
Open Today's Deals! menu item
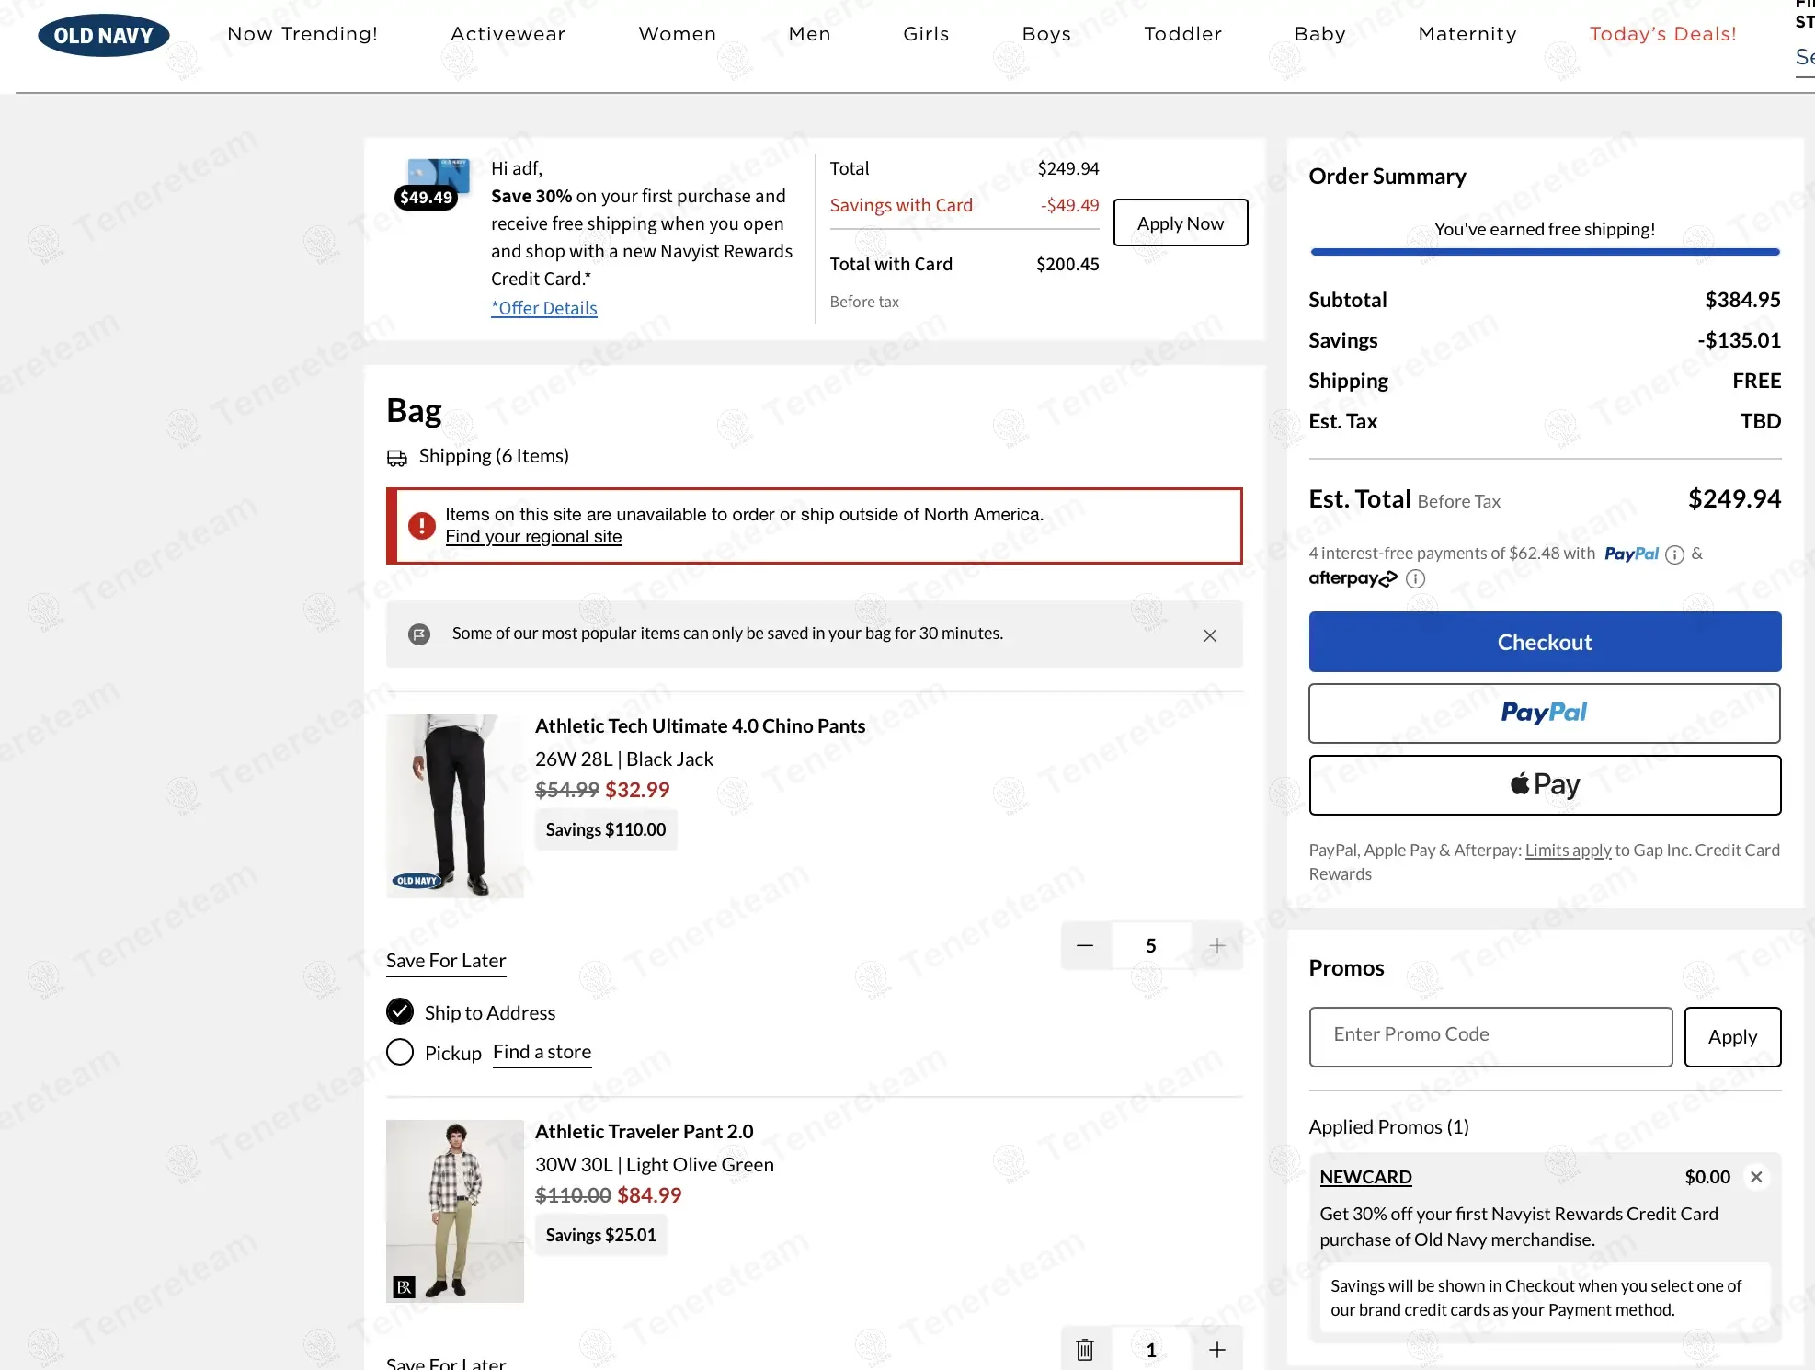(x=1662, y=34)
